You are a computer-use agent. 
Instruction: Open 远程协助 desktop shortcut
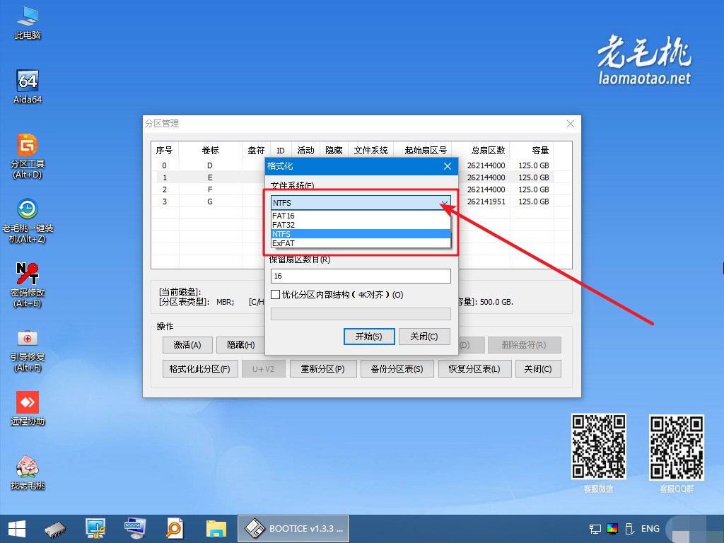click(x=28, y=408)
